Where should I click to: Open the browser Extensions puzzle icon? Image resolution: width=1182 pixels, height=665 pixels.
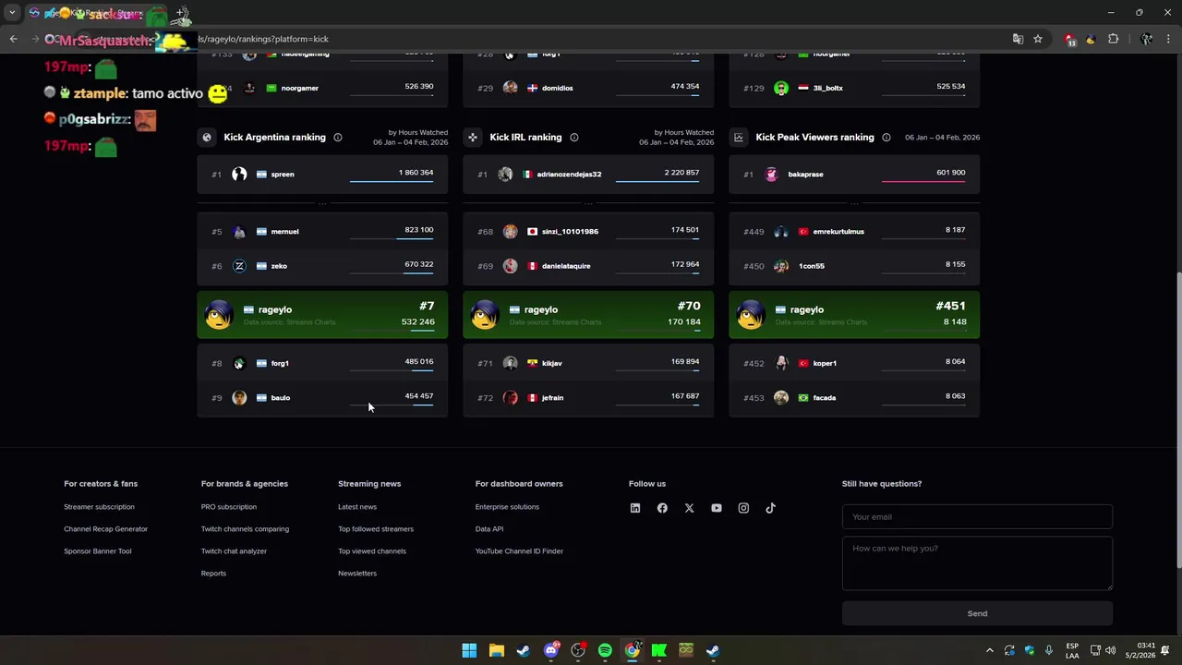[1113, 39]
